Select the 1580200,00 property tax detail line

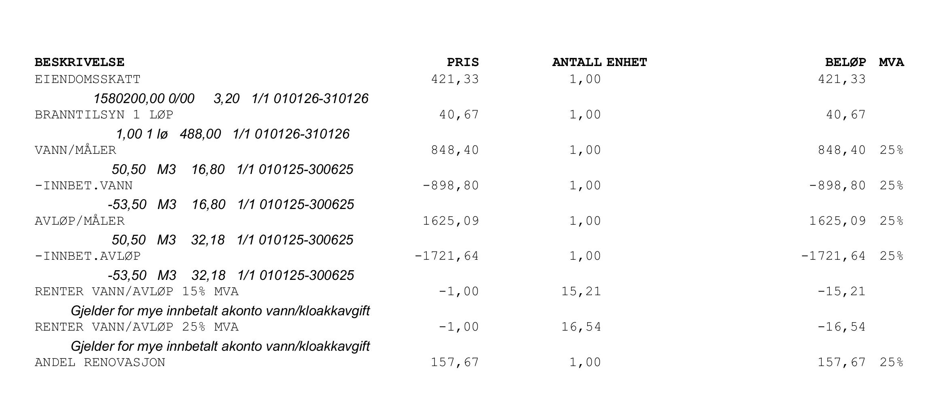pos(231,99)
